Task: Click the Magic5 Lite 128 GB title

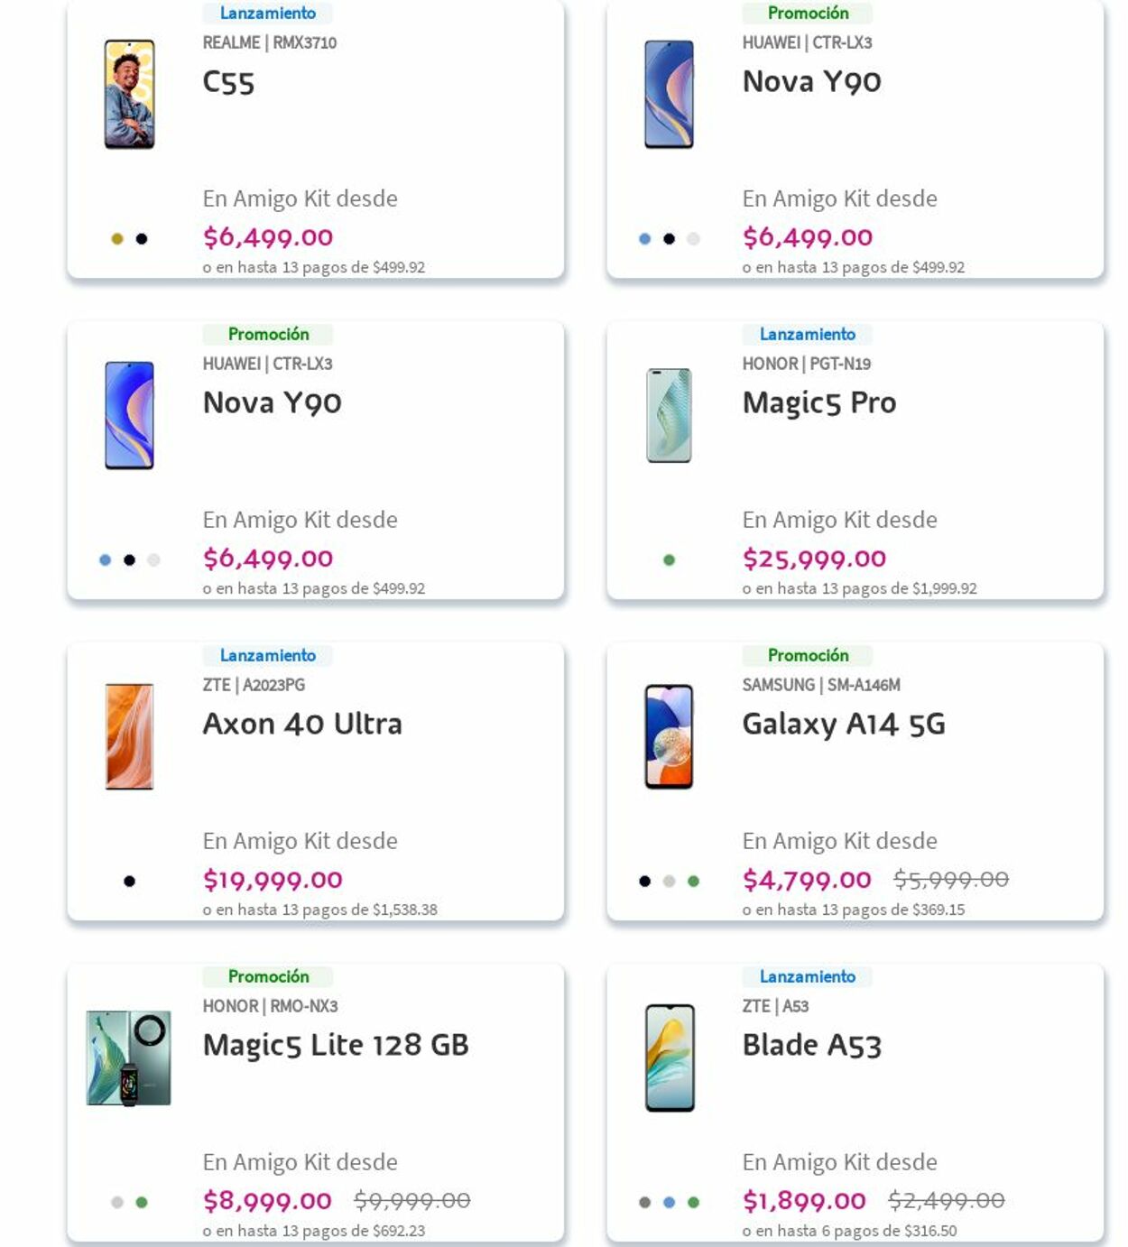Action: pyautogui.click(x=335, y=1045)
